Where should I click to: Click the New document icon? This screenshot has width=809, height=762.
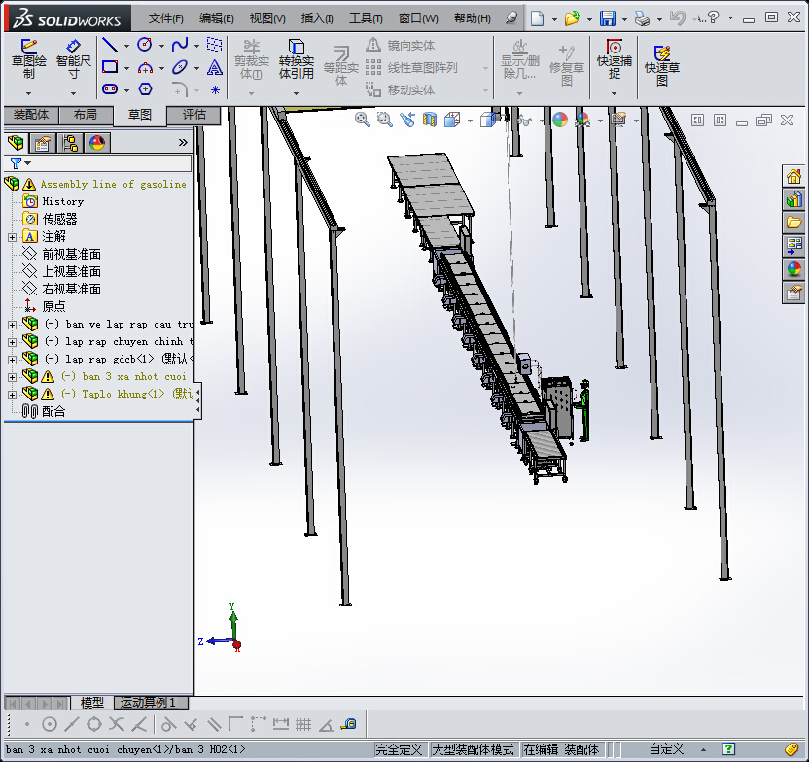coord(537,18)
